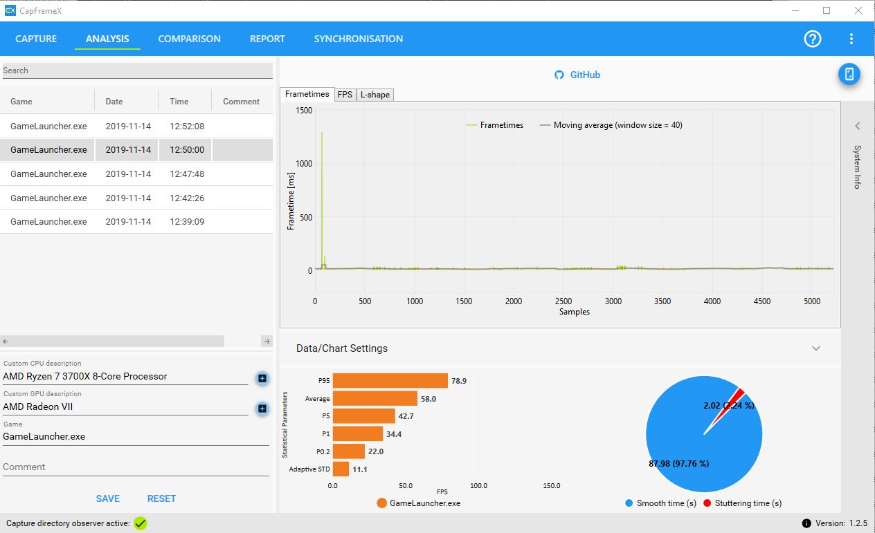This screenshot has width=875, height=533.
Task: Select the record captured at 12:39:09
Action: (x=136, y=221)
